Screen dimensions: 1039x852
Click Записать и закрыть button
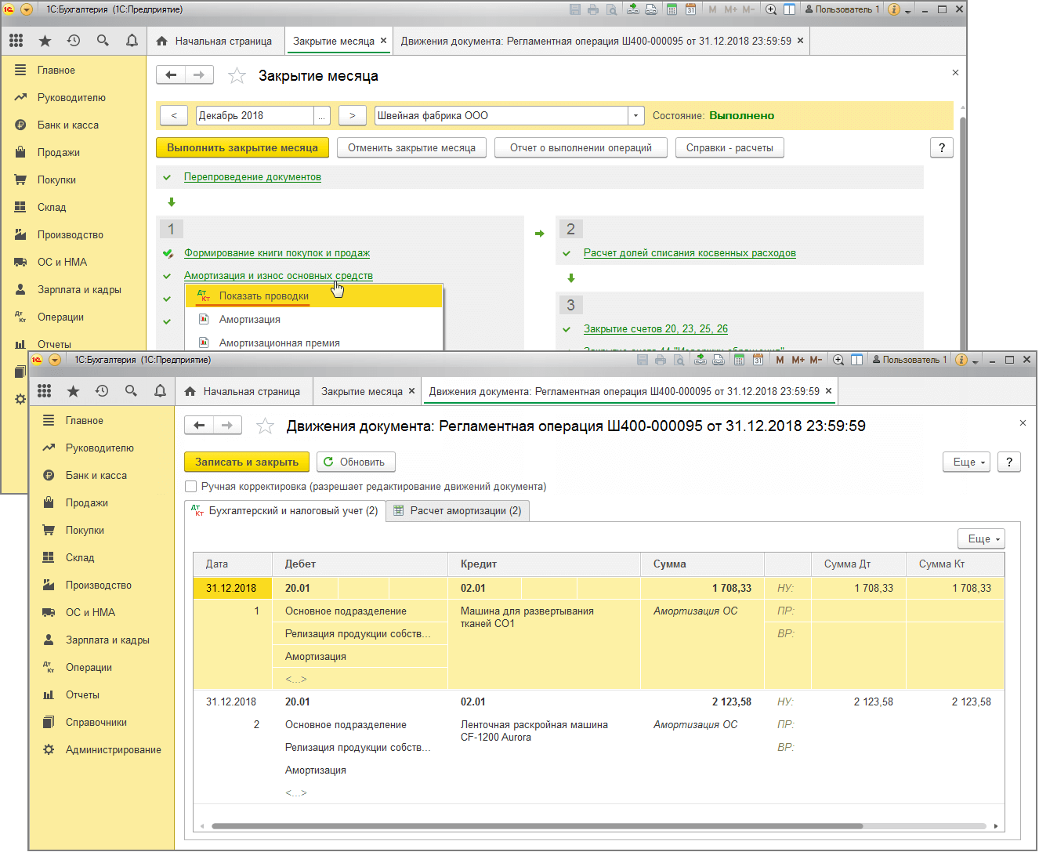tap(247, 462)
